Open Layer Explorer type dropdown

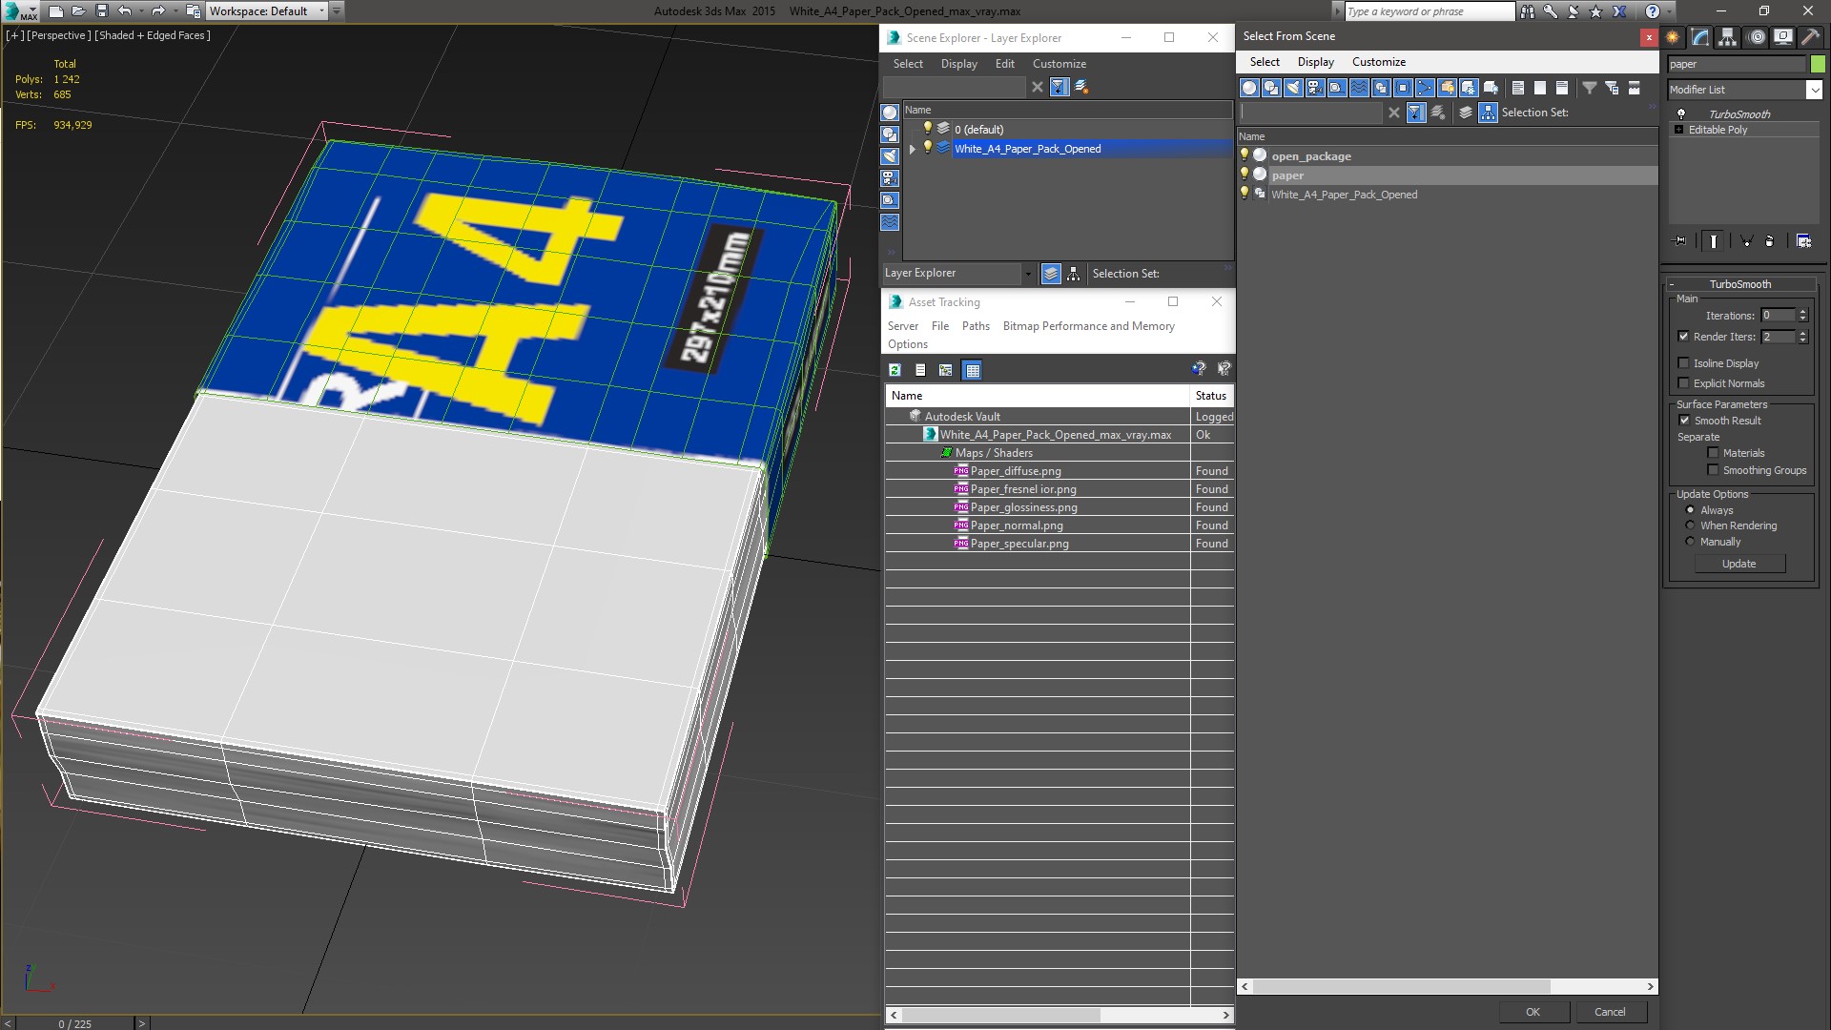click(1027, 274)
